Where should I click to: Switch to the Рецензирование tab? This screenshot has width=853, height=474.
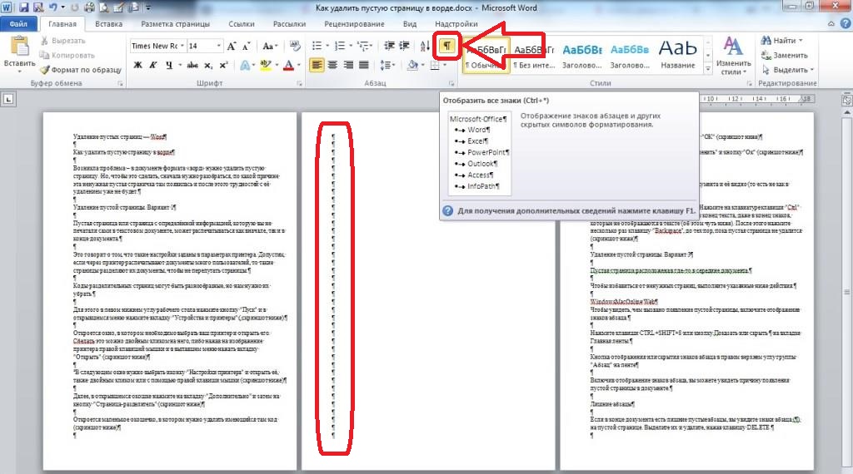(x=354, y=24)
